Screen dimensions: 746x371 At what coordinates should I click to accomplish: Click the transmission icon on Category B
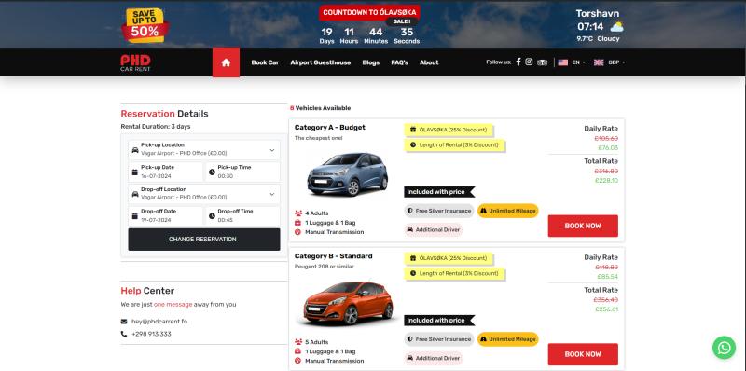297,361
